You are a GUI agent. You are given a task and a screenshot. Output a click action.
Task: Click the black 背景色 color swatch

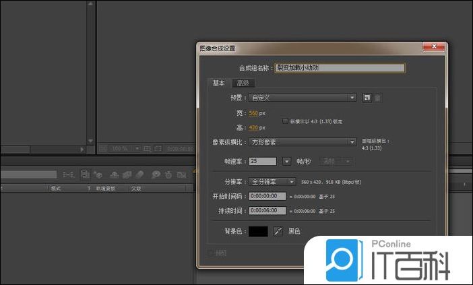(x=259, y=231)
